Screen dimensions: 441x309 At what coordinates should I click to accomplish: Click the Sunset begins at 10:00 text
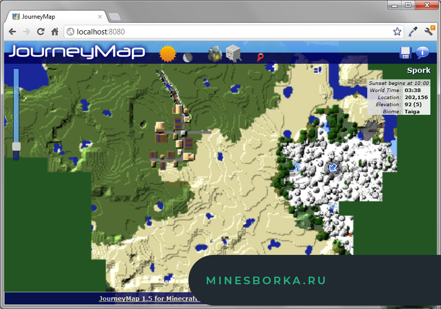click(399, 83)
